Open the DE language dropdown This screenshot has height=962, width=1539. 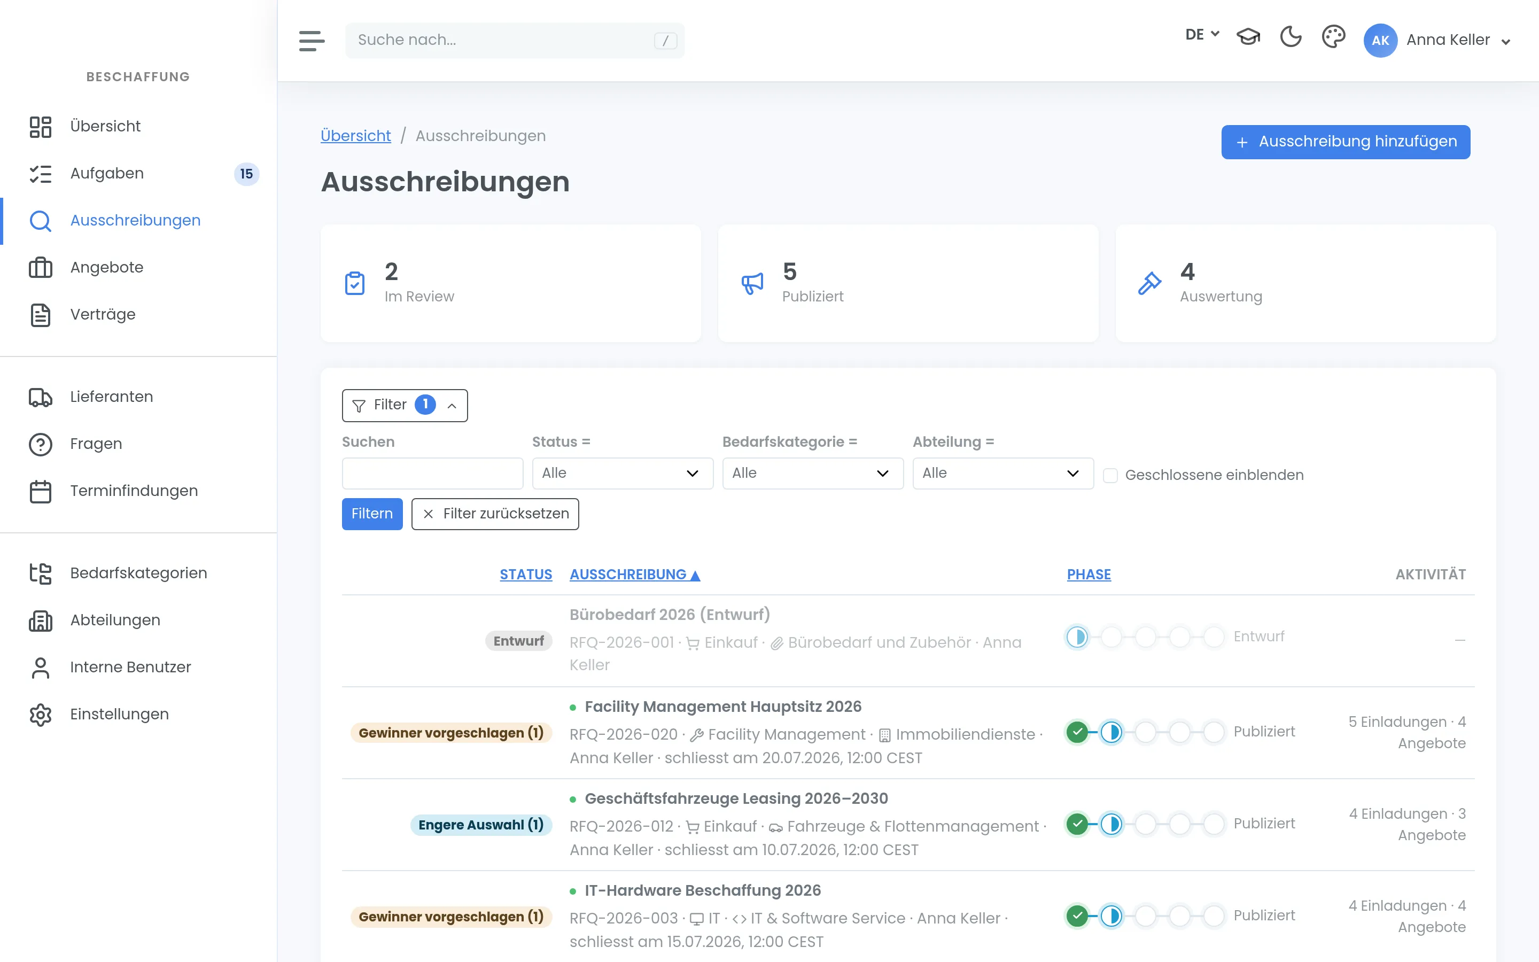click(x=1201, y=34)
